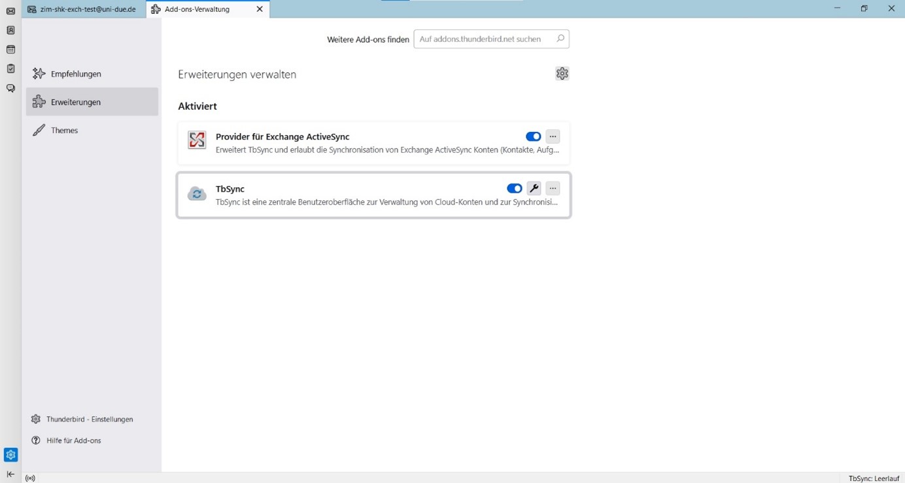
Task: Disable Provider für Exchange ActiveSync extension
Action: tap(533, 136)
